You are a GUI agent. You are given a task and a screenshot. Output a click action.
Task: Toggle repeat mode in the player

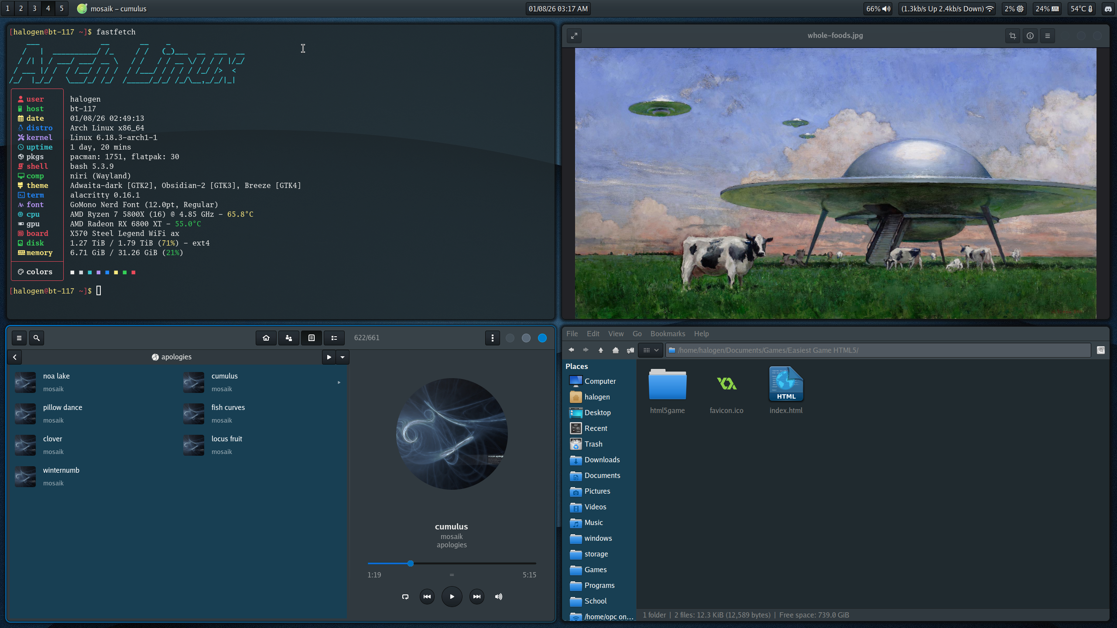tap(405, 597)
